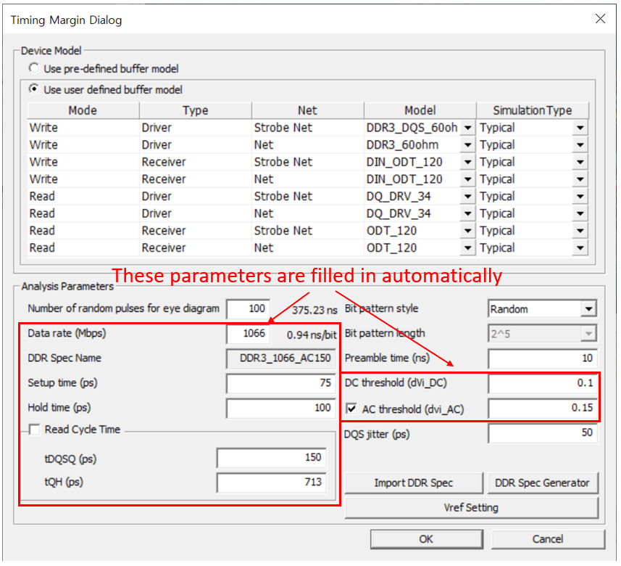
Task: Click the Preamble time (ns) field
Action: click(542, 358)
